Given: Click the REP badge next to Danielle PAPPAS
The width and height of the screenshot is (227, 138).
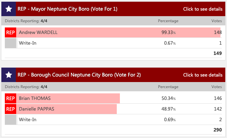Looking at the screenshot, I should point(10,109).
